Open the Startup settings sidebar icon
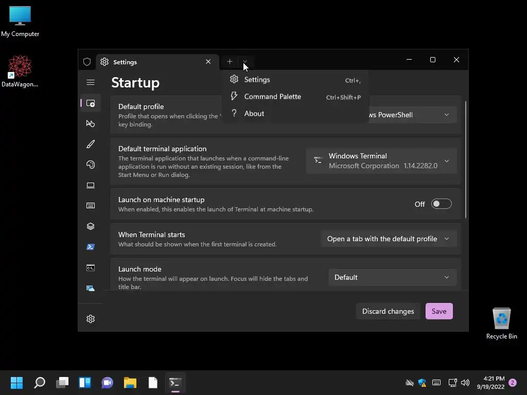 pyautogui.click(x=91, y=103)
